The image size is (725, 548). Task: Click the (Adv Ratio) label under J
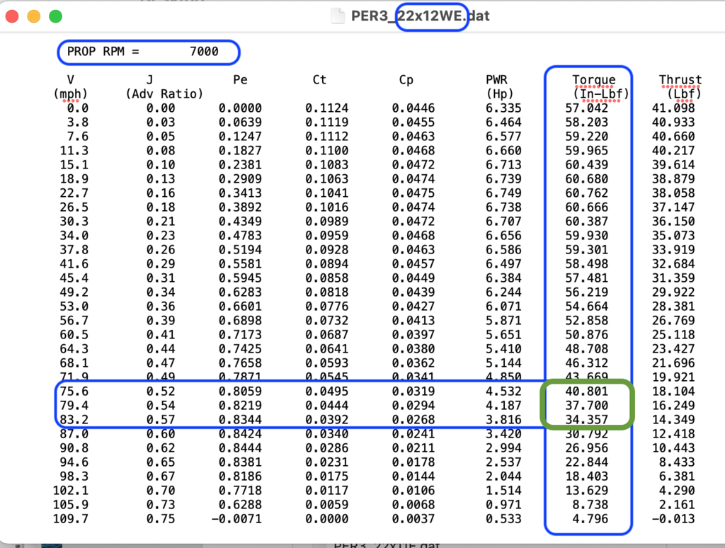pos(164,93)
